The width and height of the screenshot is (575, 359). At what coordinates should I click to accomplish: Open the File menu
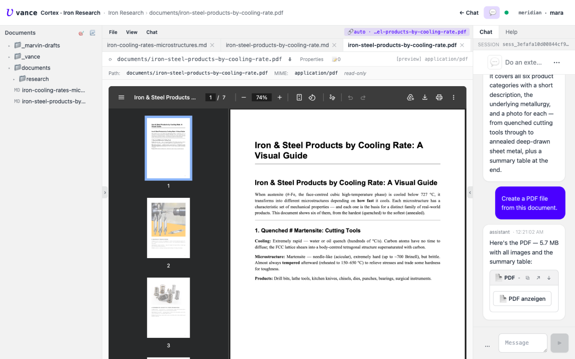[x=113, y=32]
